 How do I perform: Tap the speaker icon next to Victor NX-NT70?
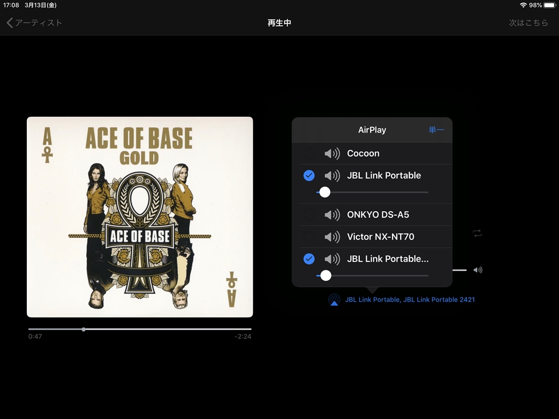pos(332,237)
